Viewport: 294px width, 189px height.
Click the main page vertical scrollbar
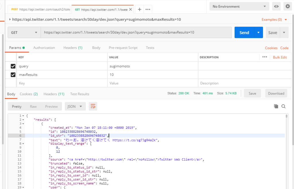(293, 80)
